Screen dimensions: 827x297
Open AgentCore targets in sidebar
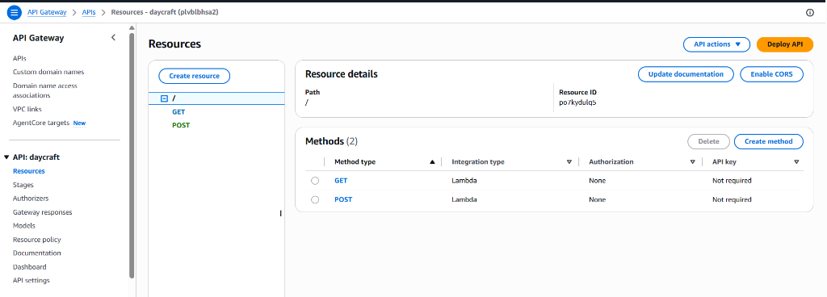[41, 123]
